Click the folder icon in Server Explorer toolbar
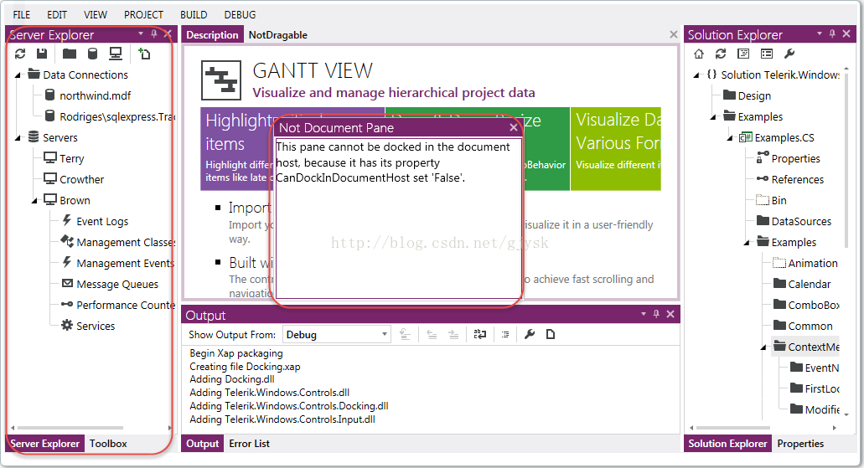The width and height of the screenshot is (864, 468). (70, 54)
